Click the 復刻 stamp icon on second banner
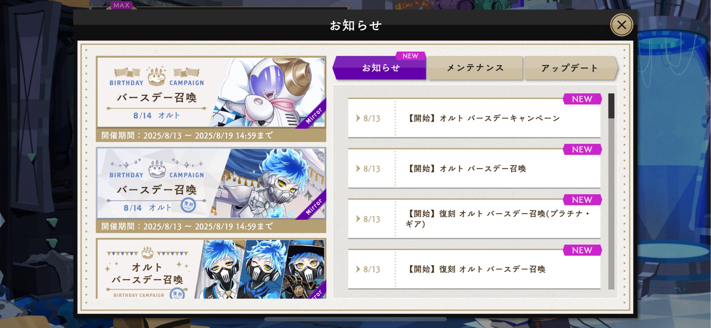 click(188, 205)
